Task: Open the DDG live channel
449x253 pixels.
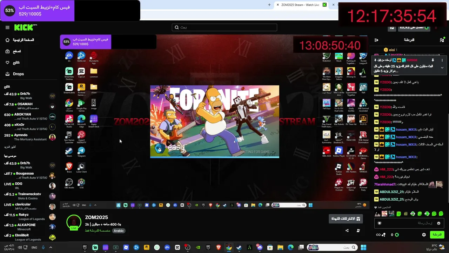Action: click(x=30, y=186)
